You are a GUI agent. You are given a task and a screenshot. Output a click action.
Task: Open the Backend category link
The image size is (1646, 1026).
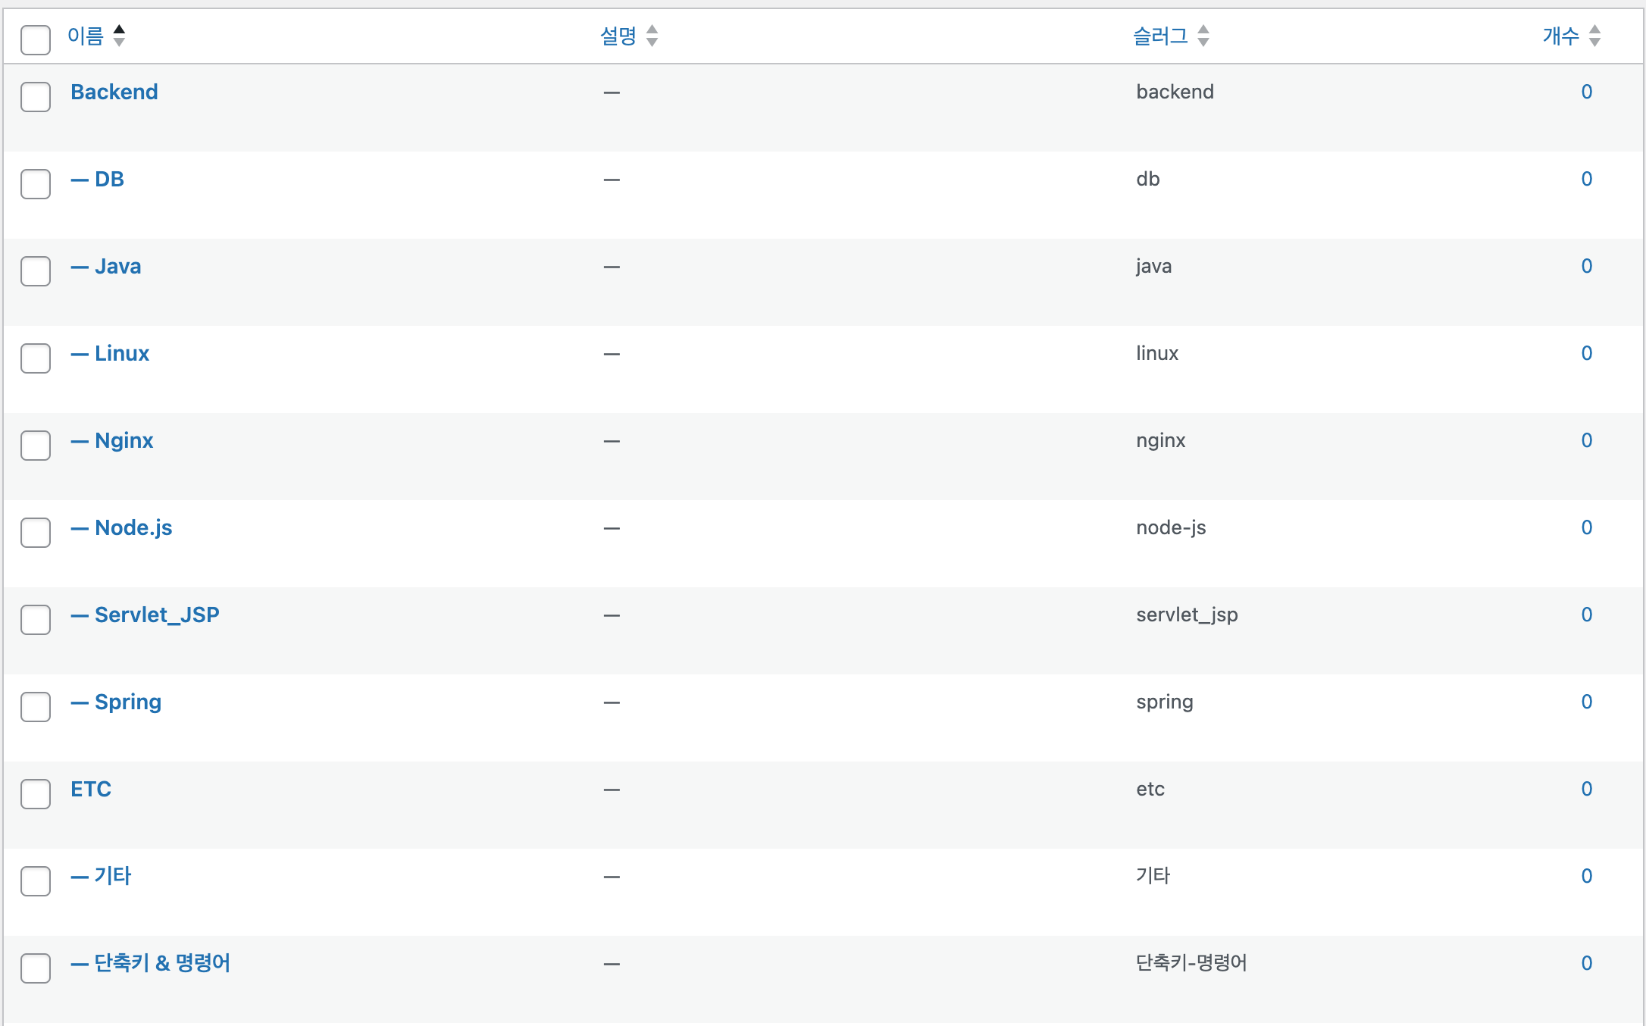click(114, 92)
